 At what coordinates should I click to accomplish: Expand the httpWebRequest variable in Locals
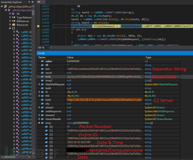[x=39, y=84]
